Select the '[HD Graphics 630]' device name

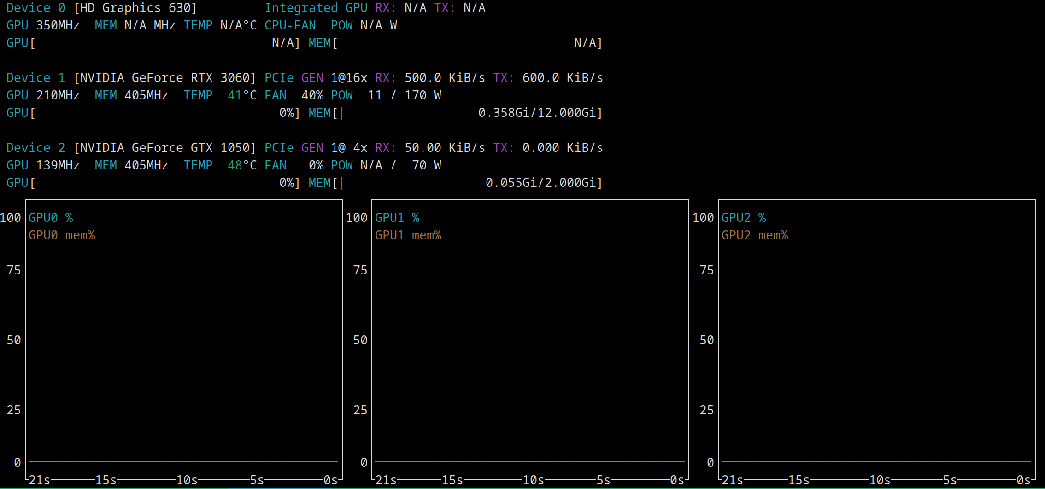(135, 8)
